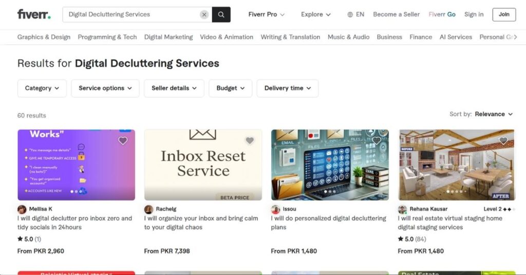Open "I will organize your inbox" gig title
The height and width of the screenshot is (275, 526).
click(201, 223)
